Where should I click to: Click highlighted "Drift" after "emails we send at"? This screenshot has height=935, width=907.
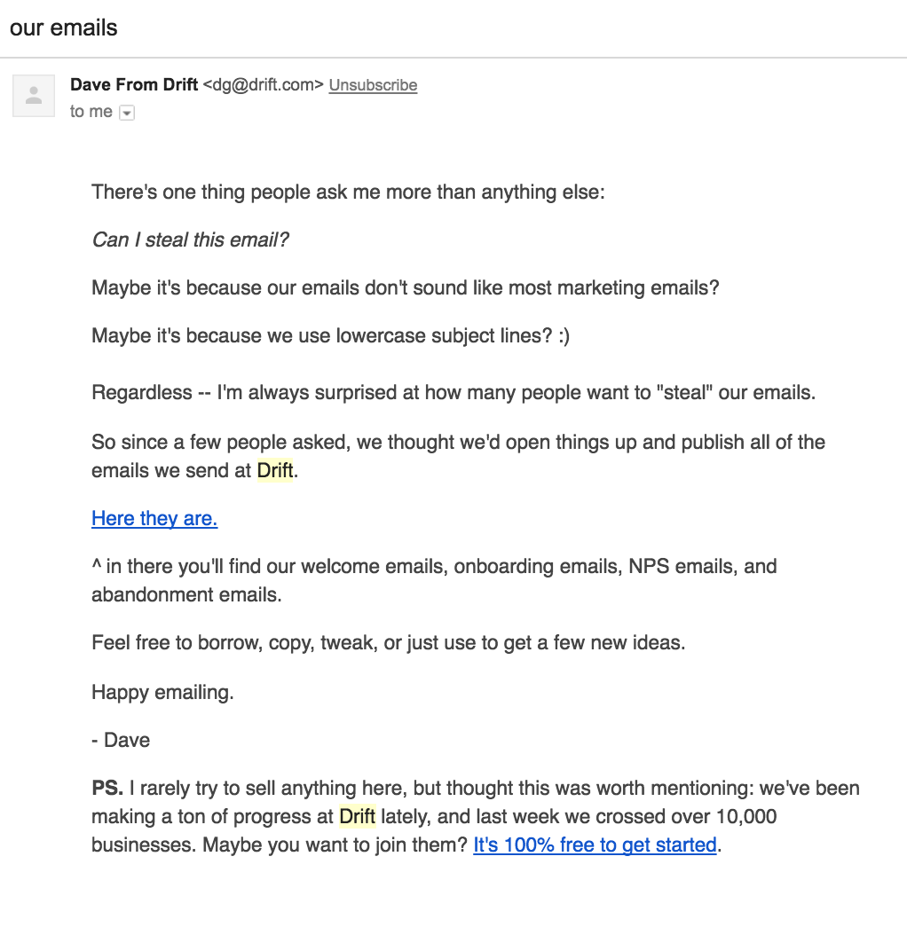point(275,470)
